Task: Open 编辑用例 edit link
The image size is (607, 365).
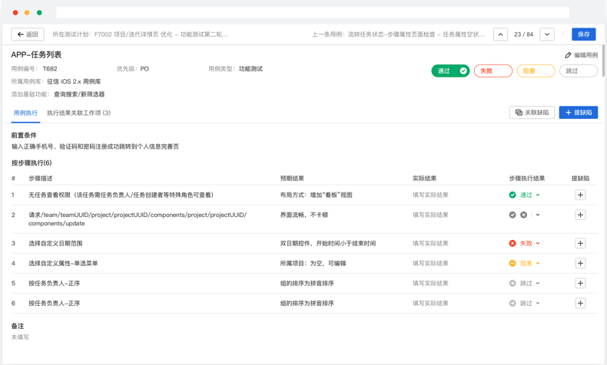Action: coord(582,55)
